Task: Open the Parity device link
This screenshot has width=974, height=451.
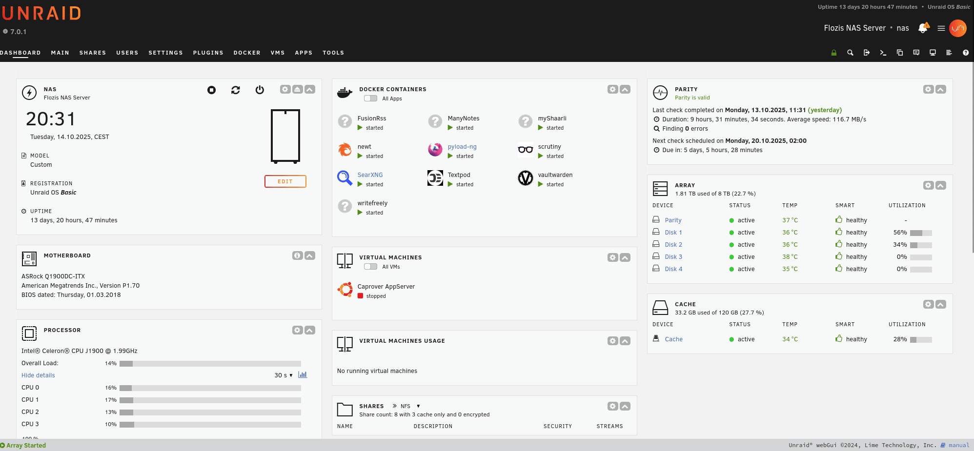Action: (x=673, y=220)
